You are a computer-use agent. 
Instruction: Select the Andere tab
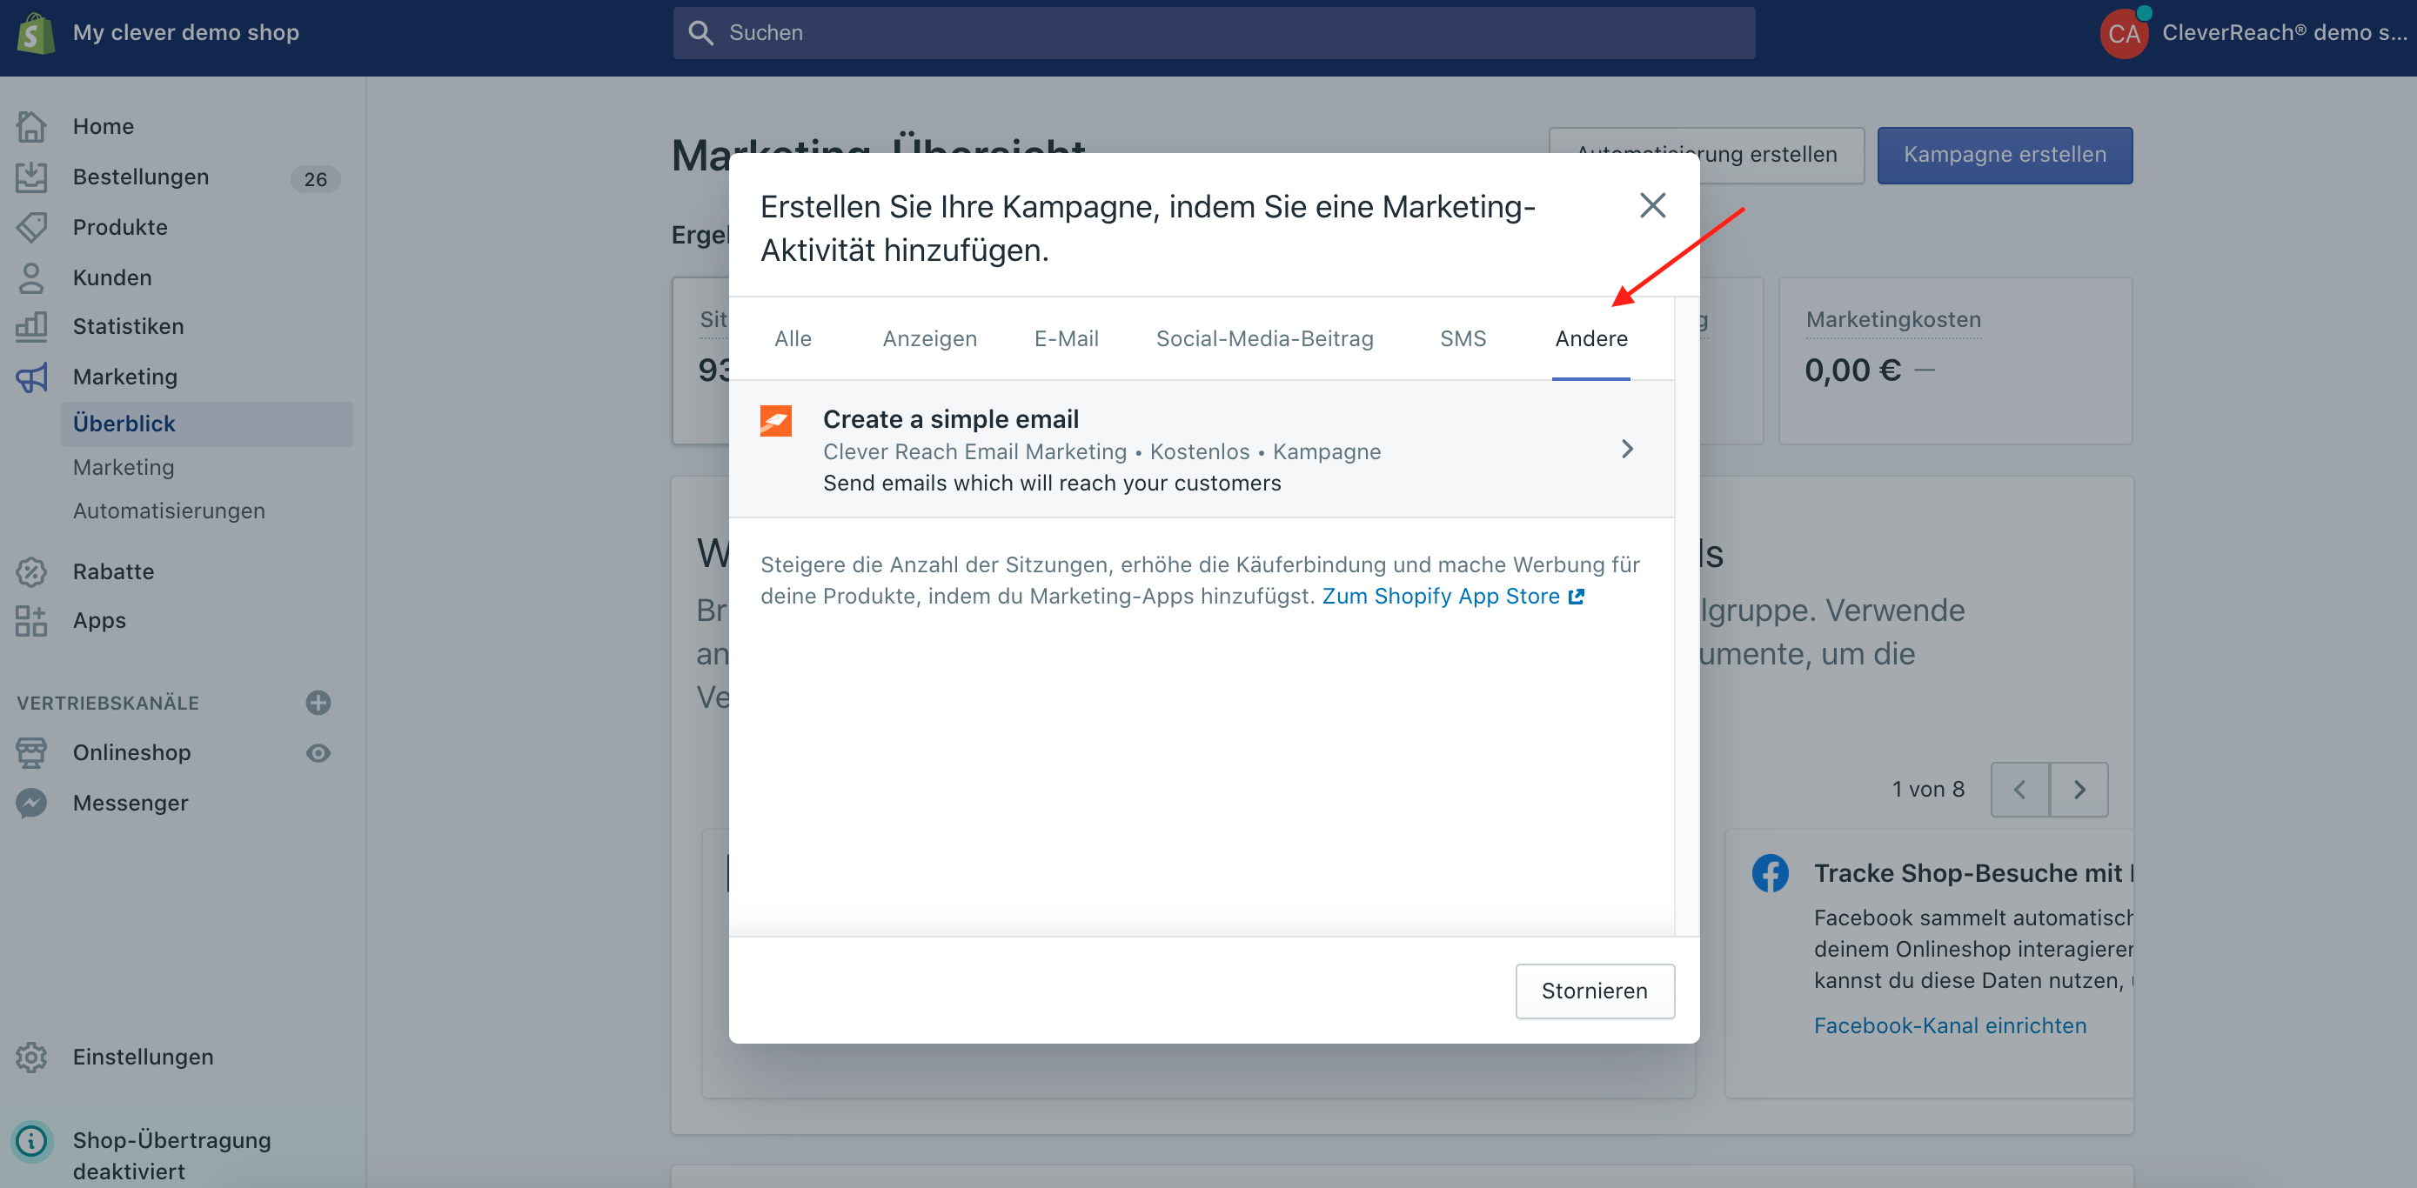[x=1591, y=338]
